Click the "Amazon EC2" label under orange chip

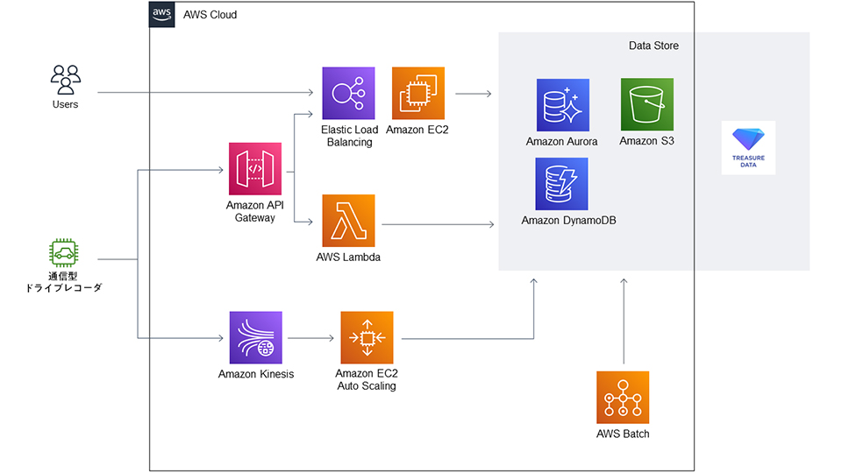[417, 130]
